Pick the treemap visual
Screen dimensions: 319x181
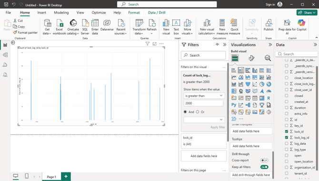tap(234, 91)
